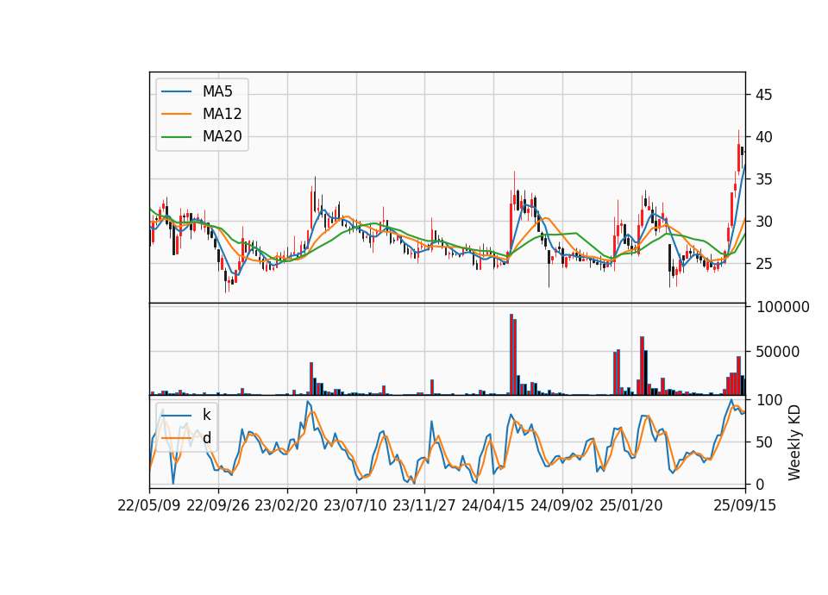Click the MA5 legend label
The width and height of the screenshot is (828, 595).
217,91
